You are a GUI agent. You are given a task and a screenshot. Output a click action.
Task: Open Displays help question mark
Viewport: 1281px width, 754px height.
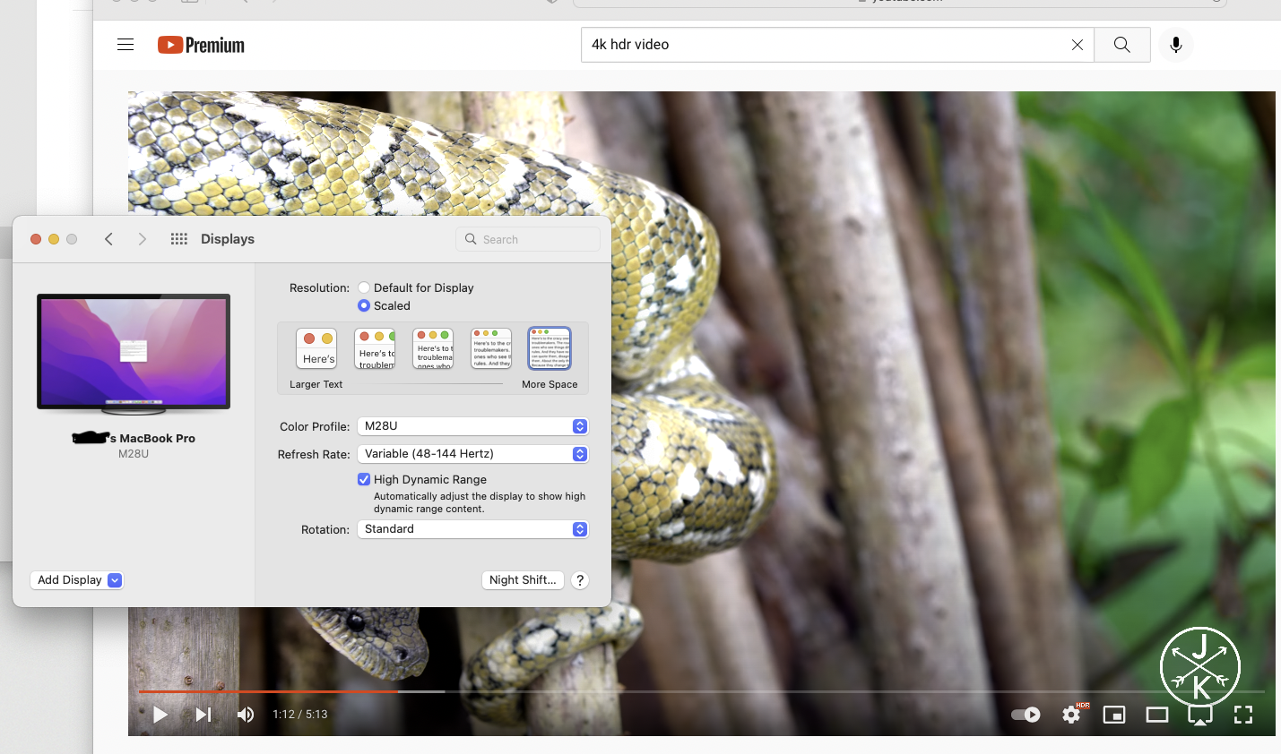580,580
